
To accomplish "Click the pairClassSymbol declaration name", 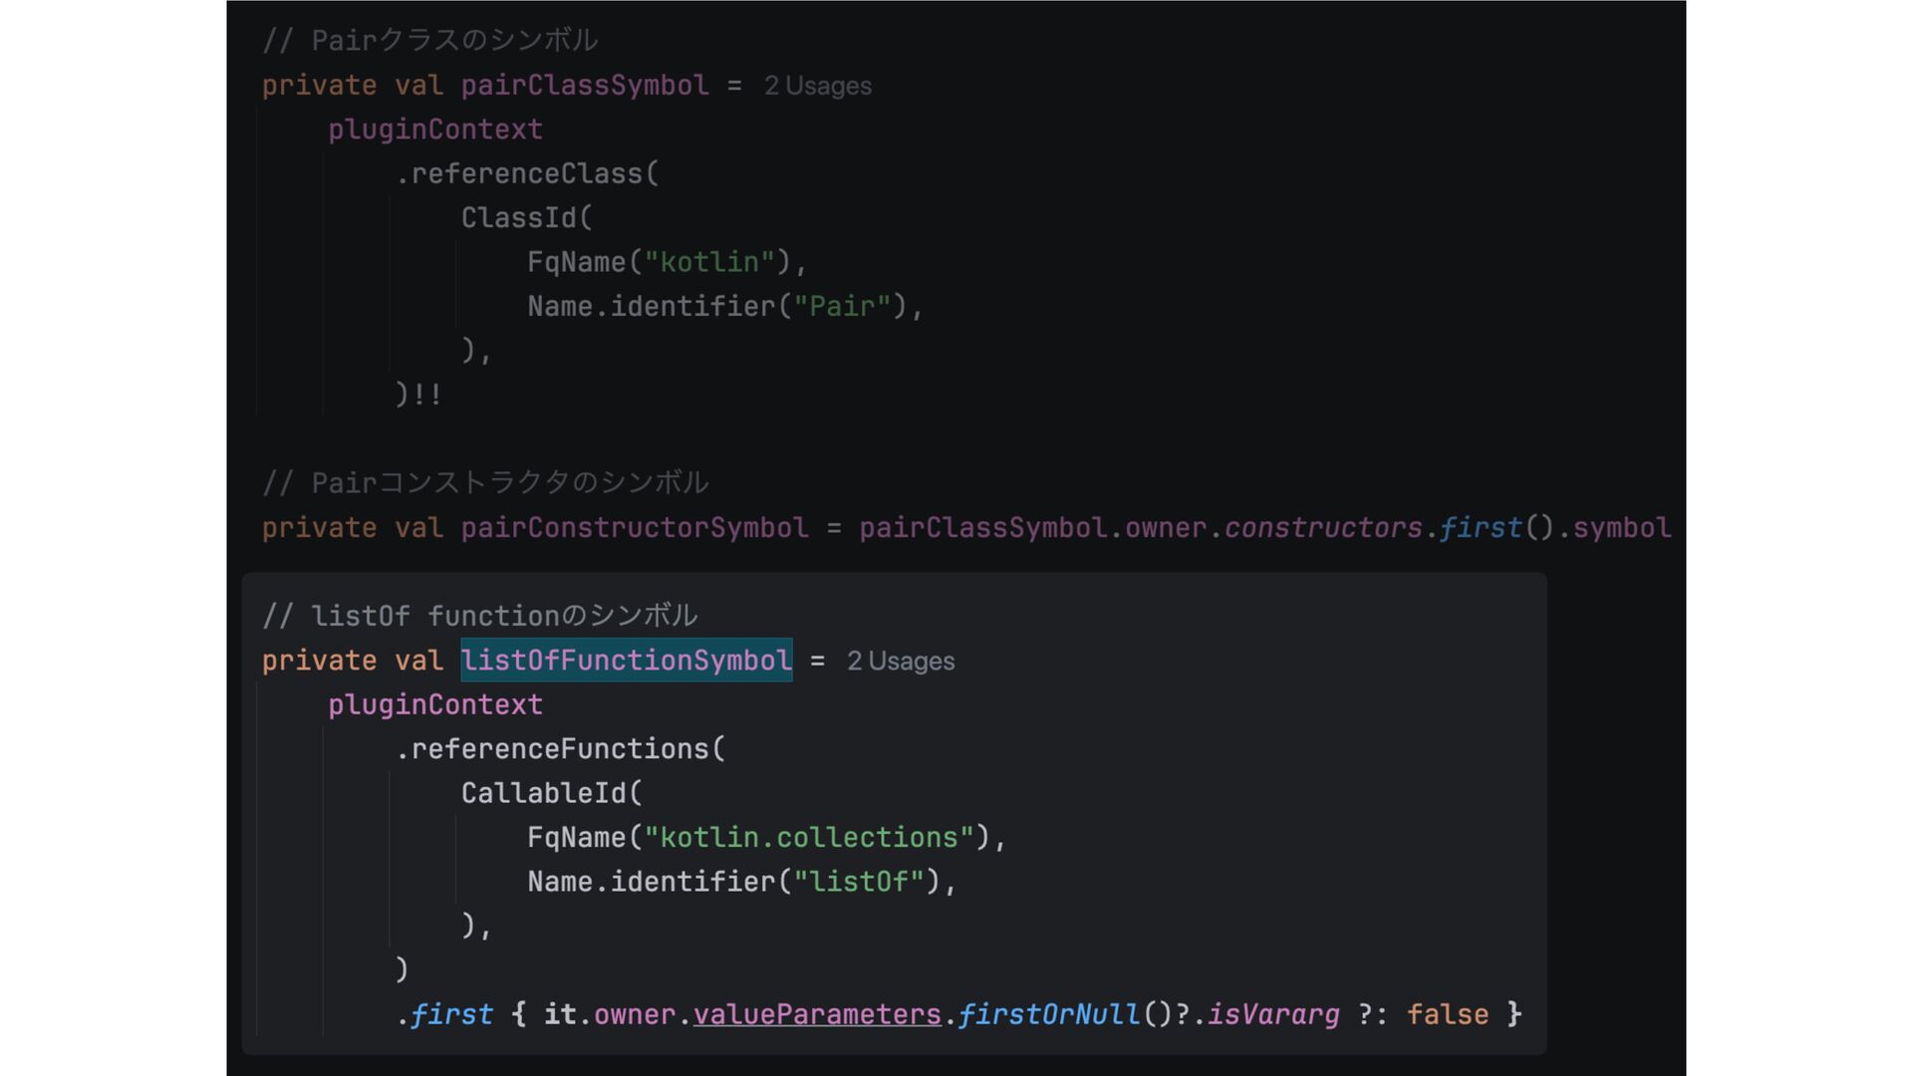I will coord(584,86).
